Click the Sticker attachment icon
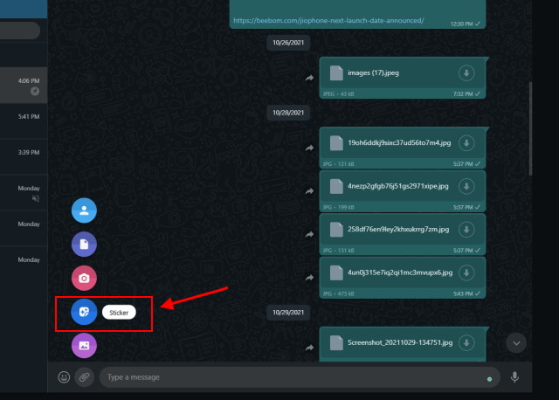 click(x=84, y=312)
